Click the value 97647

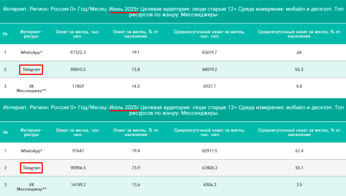click(x=78, y=151)
